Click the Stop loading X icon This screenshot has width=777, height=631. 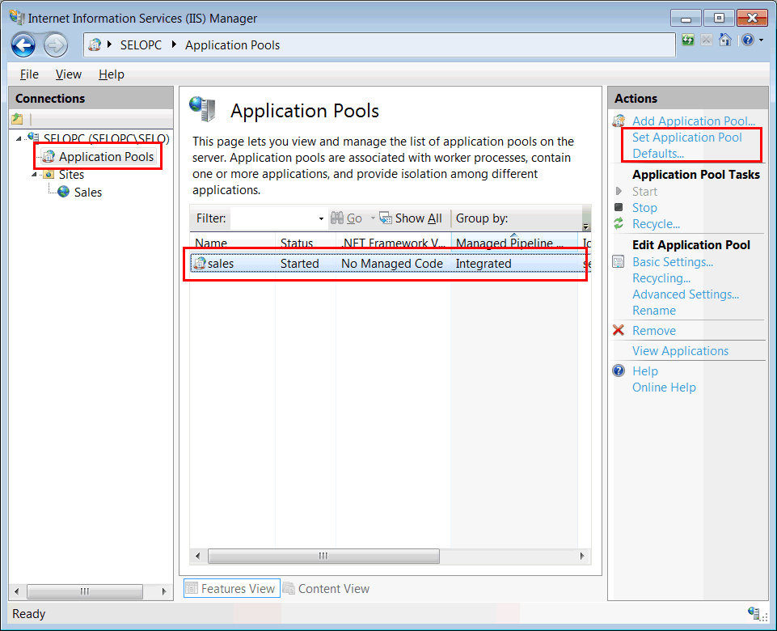click(707, 40)
